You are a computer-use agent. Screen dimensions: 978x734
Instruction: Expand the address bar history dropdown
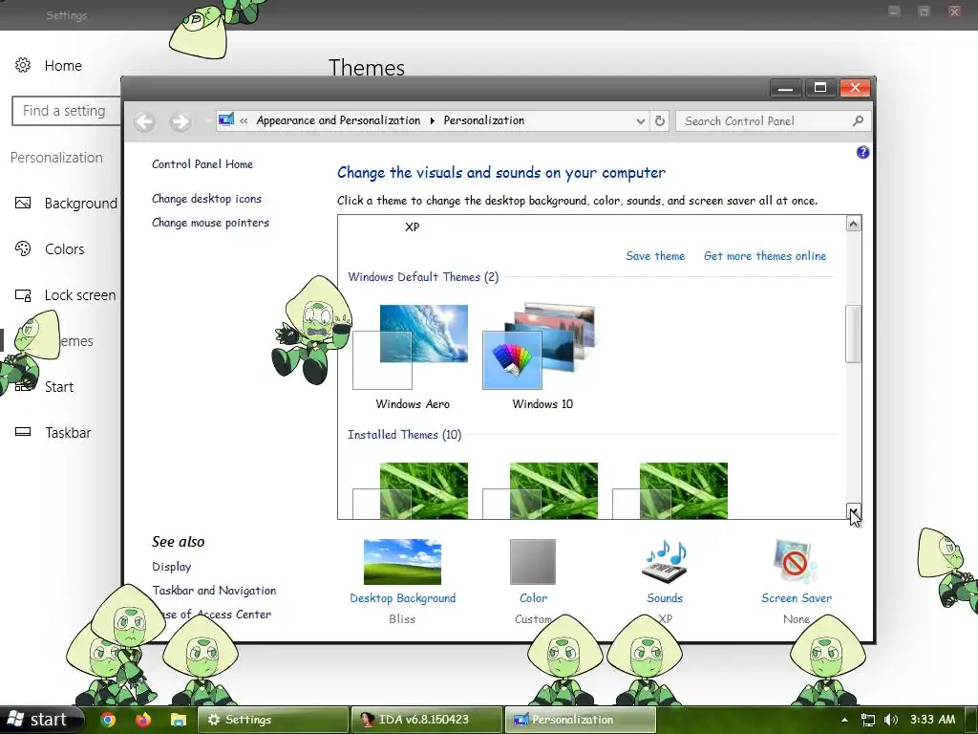(641, 121)
